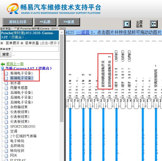Click the document icon beside 2个区域的气候箱

6,136
